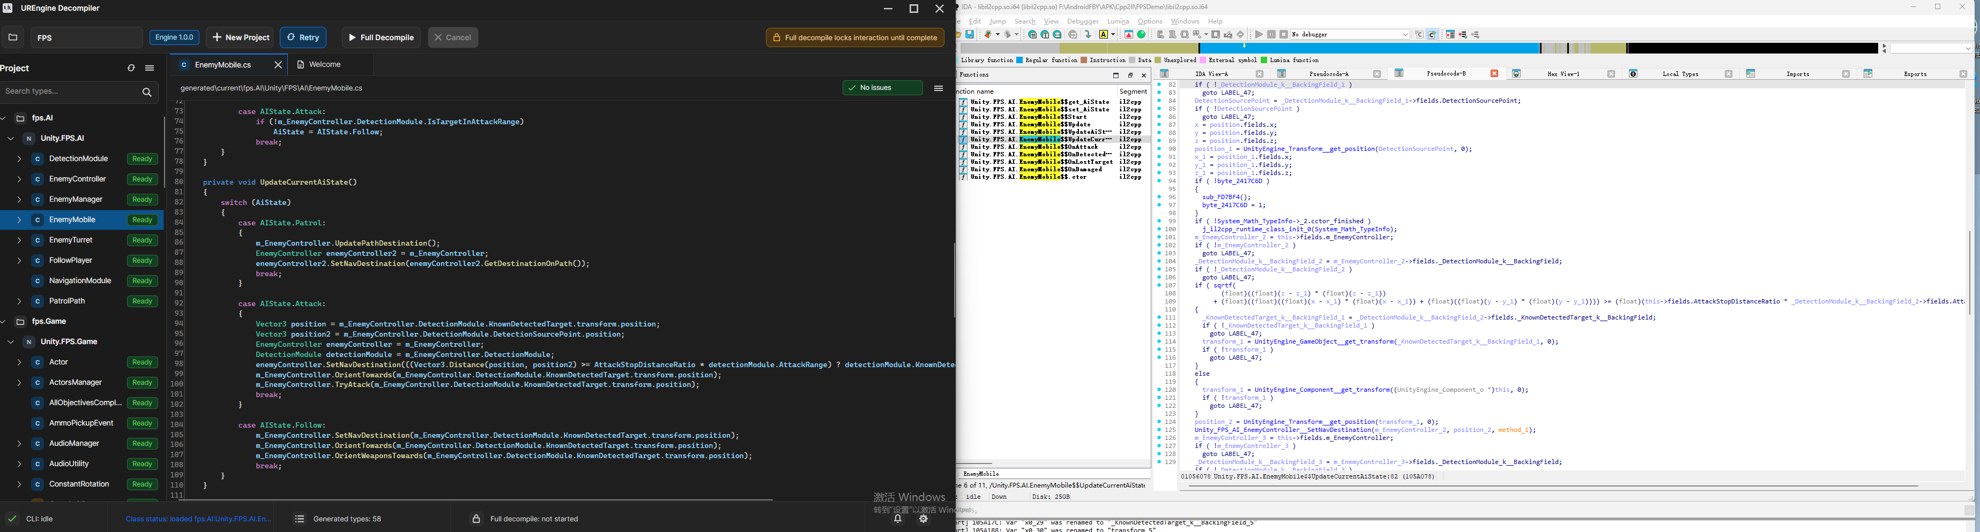Open dropdown arrow beside yellow 'A' icon
Viewport: 1980px width, 532px height.
[1113, 35]
